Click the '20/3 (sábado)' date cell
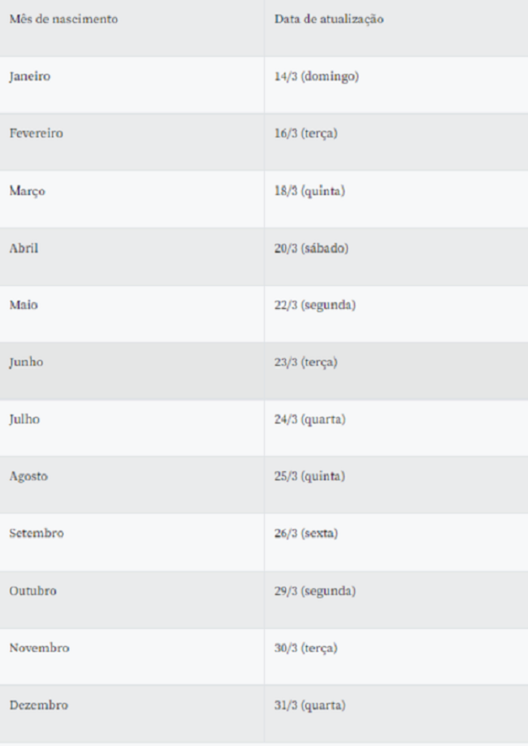 point(396,257)
